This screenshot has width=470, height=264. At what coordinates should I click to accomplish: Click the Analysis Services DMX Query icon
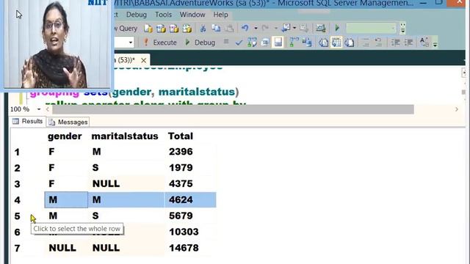pyautogui.click(x=174, y=29)
